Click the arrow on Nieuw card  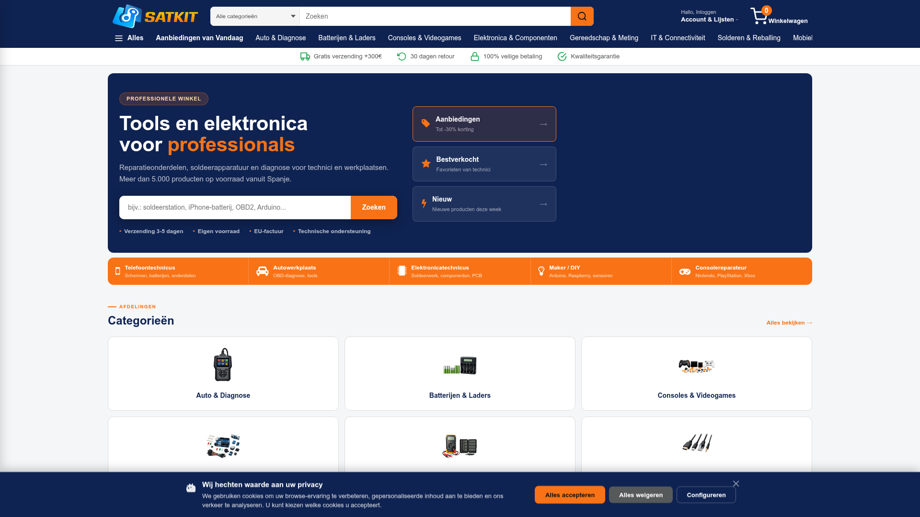543,204
